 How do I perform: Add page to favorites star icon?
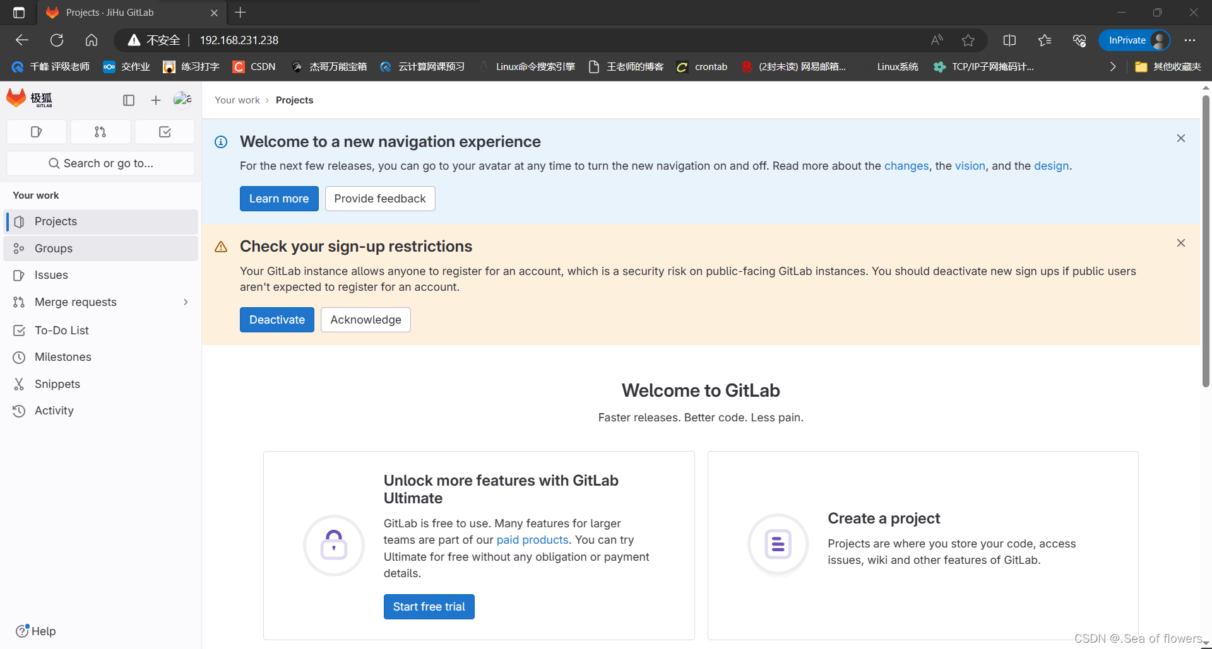[x=968, y=40]
